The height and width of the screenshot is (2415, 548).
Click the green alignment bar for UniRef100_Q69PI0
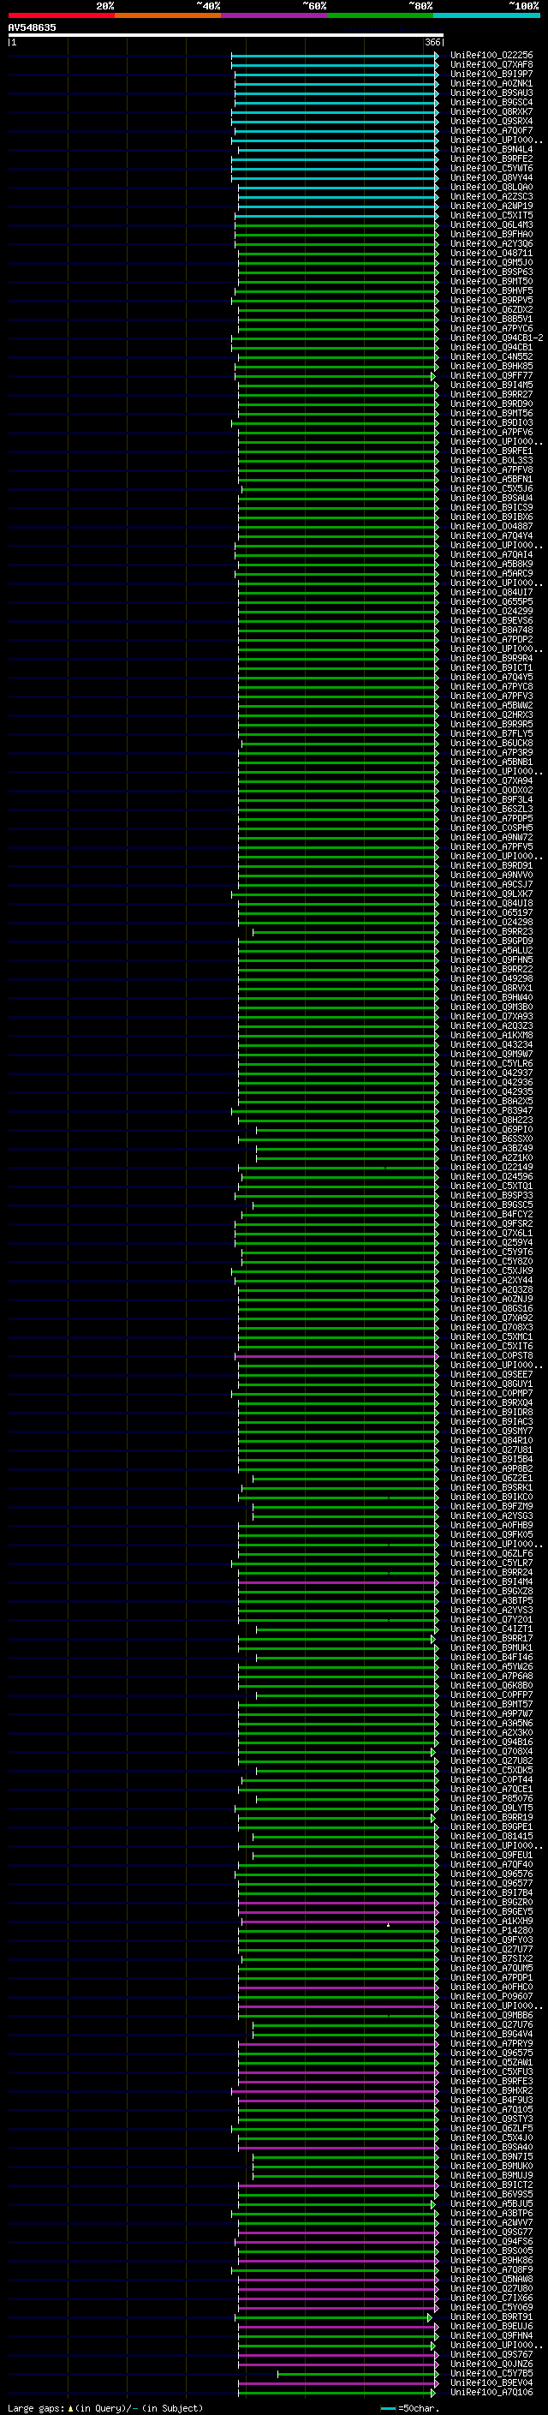(347, 1130)
